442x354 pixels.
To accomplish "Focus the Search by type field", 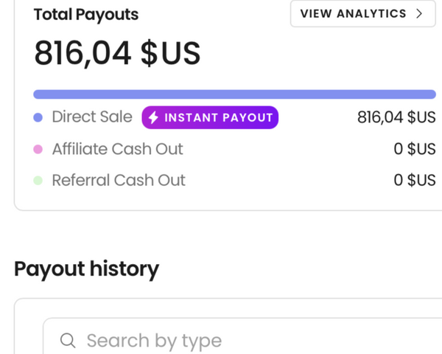I will point(221,340).
